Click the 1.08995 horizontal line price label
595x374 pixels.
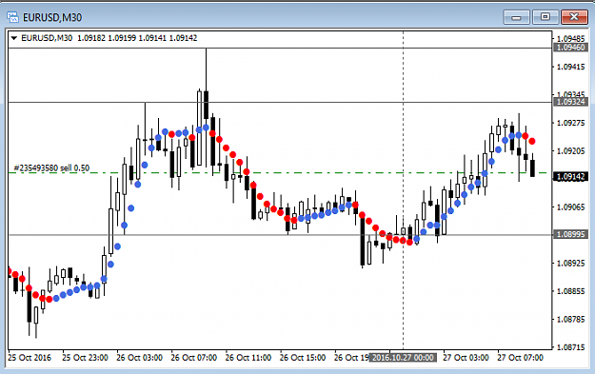pos(570,234)
